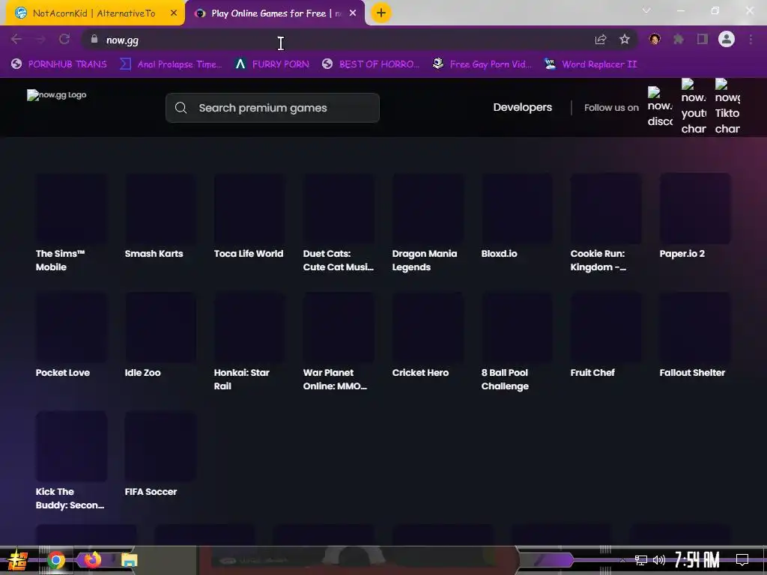Click Honkai: Star Rail game title

click(242, 379)
